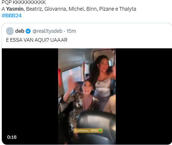Click the green heart emoji in video caption
This screenshot has width=172, height=145.
100,130
